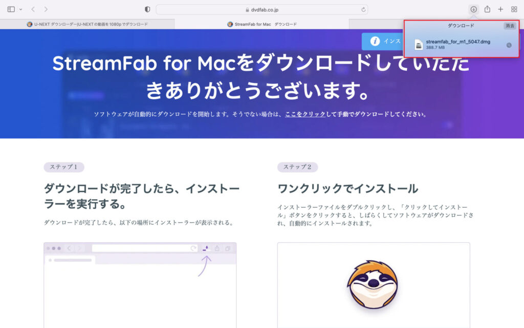The image size is (524, 328).
Task: Click the blue インス install info button
Action: tap(383, 41)
